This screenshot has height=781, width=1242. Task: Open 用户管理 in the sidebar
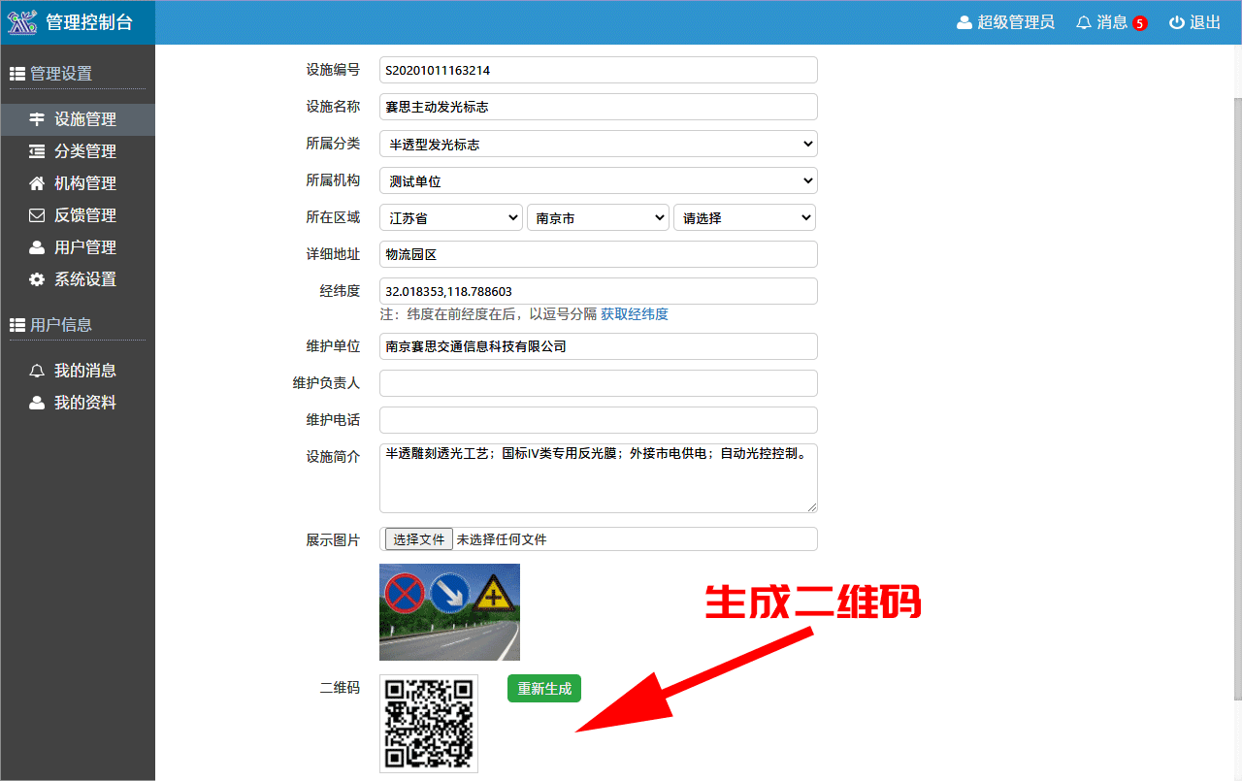(84, 247)
